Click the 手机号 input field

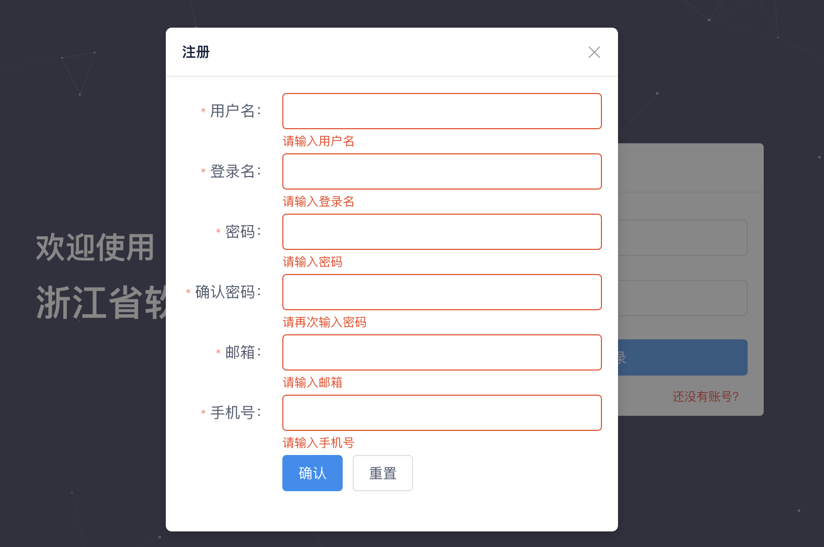(x=442, y=413)
